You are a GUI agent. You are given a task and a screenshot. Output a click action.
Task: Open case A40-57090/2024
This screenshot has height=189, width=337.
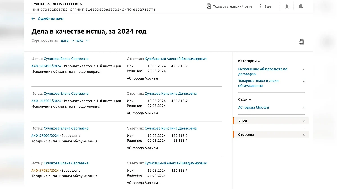[45, 136]
